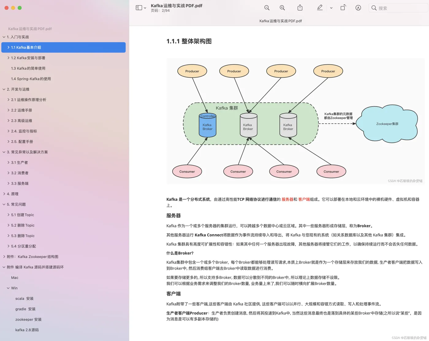Click the window title 'Kafka运维与实战PDF.pdf'
The width and height of the screenshot is (429, 341).
coord(177,6)
